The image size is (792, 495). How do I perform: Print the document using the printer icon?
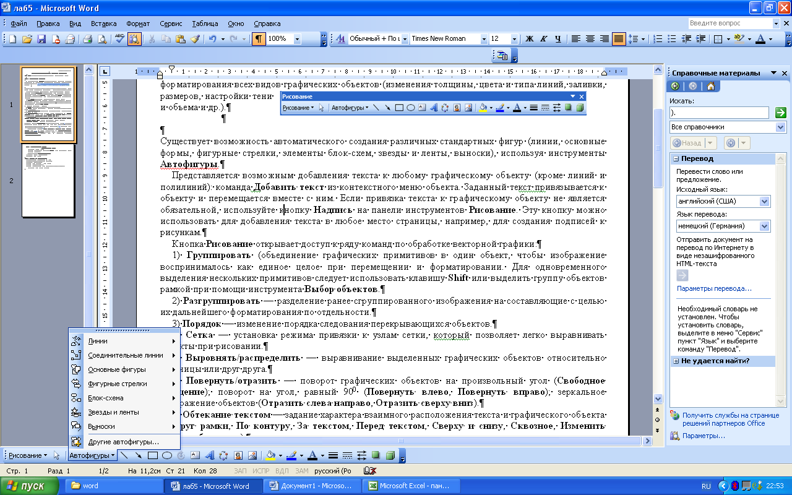pos(87,38)
